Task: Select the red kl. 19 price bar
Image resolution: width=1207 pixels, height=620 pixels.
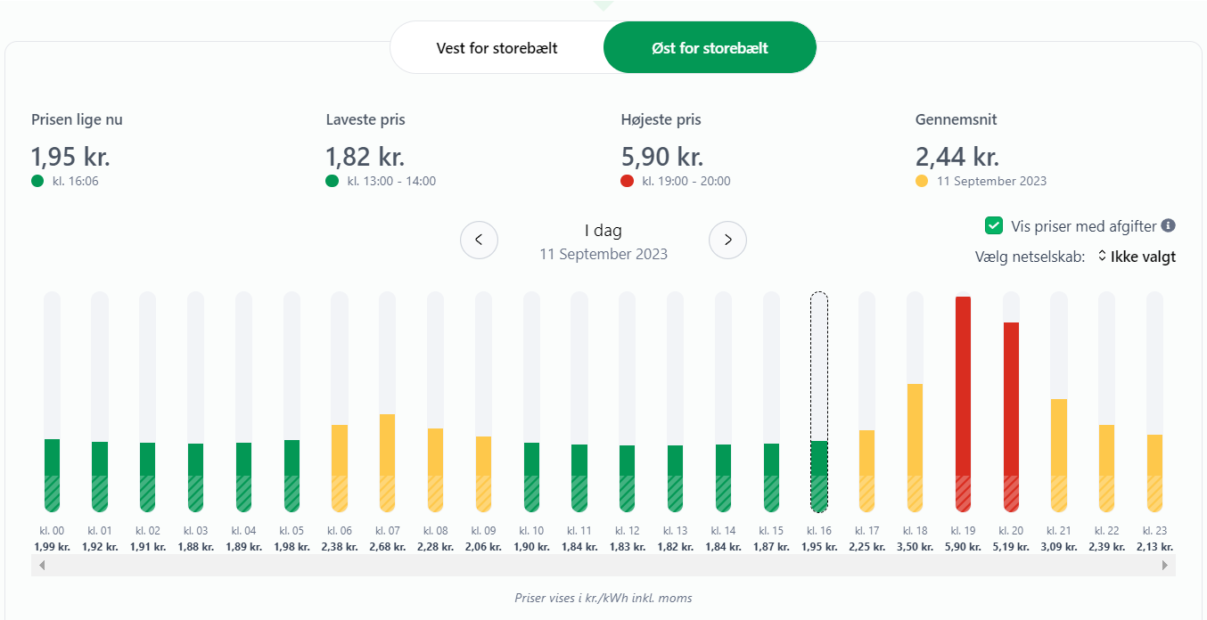Action: coord(963,401)
